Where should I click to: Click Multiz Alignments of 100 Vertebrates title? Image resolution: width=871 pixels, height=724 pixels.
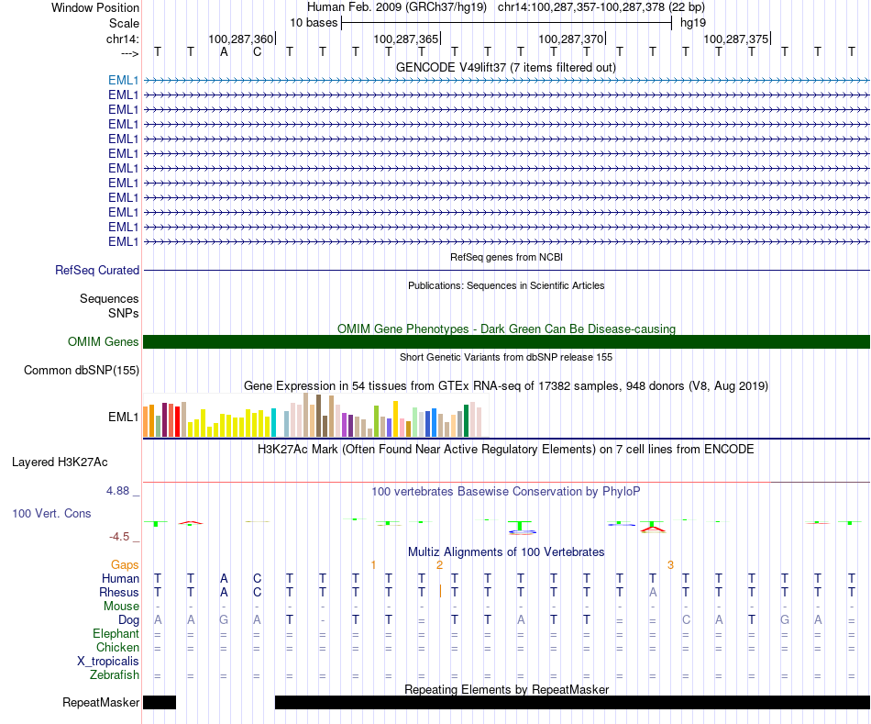coord(506,552)
